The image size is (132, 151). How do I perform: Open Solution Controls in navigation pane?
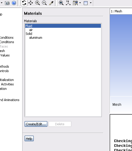pyautogui.click(x=4, y=71)
